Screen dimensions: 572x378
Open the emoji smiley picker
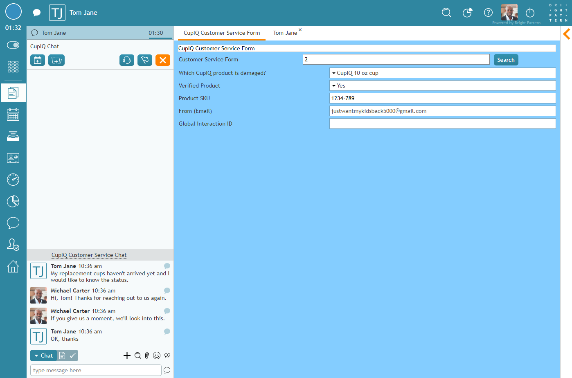(x=157, y=355)
